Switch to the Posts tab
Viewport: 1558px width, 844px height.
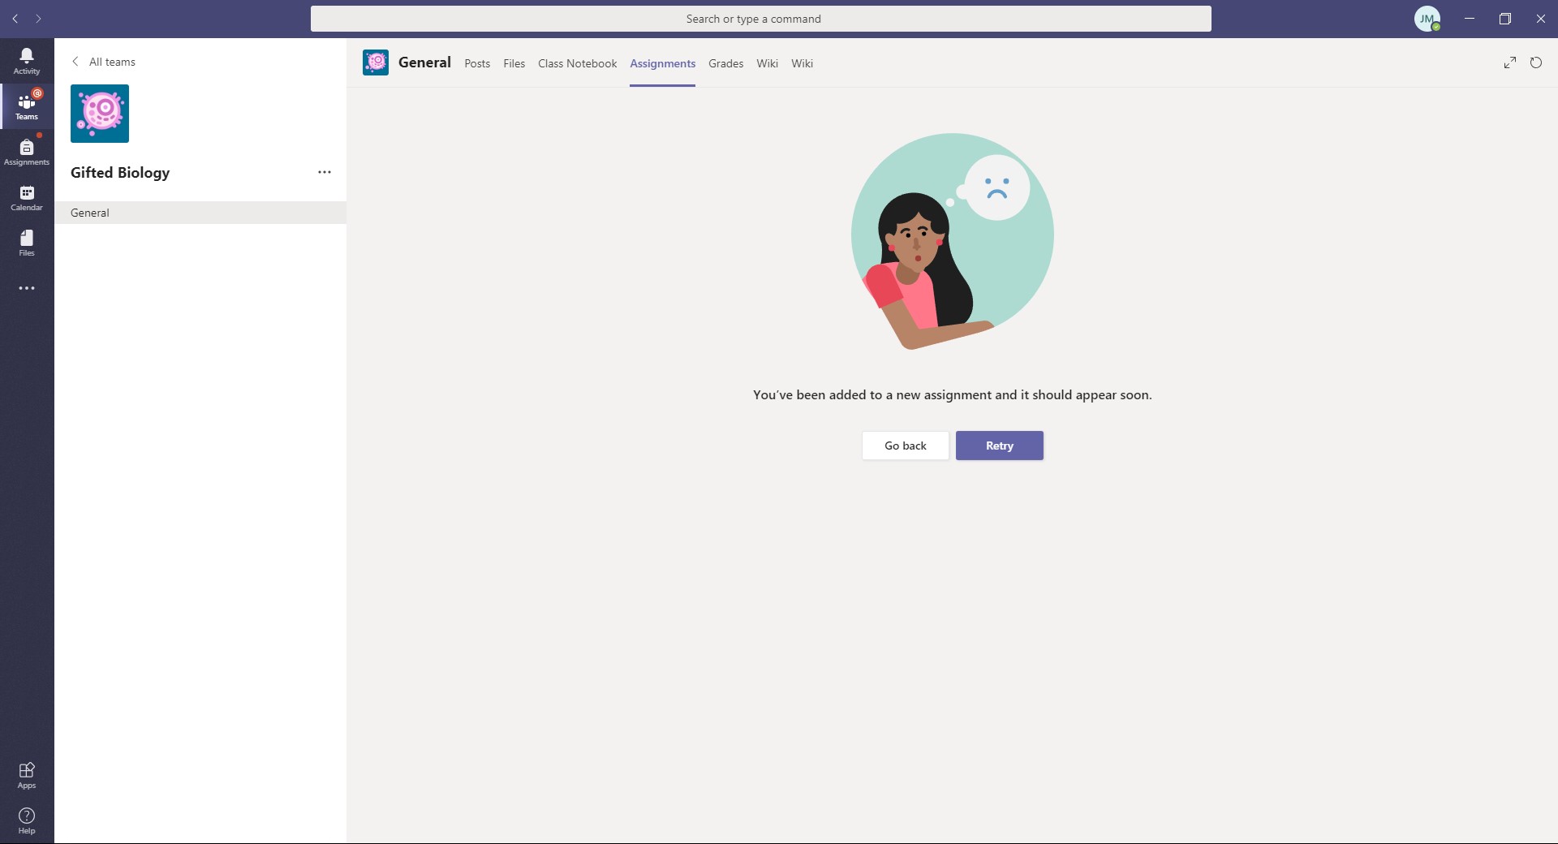pyautogui.click(x=477, y=63)
